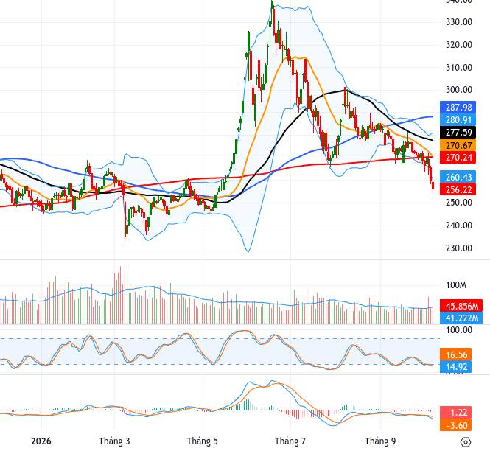This screenshot has width=490, height=451.
Task: Select the blue 14.92 stochastic value label
Action: tap(455, 366)
